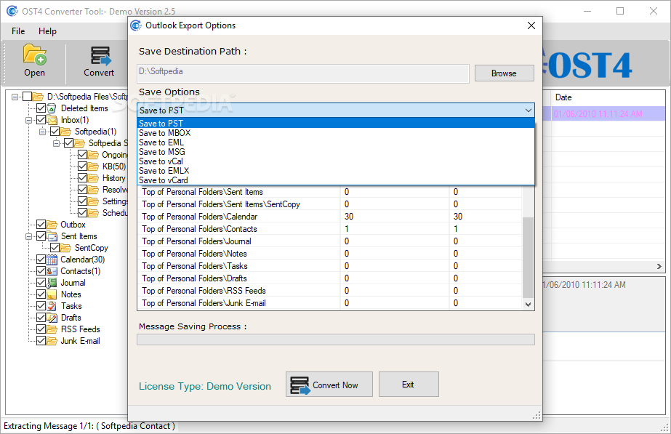Collapse the Softpedia(1) tree node
Viewport: 671px width, 434px height.
click(x=42, y=132)
